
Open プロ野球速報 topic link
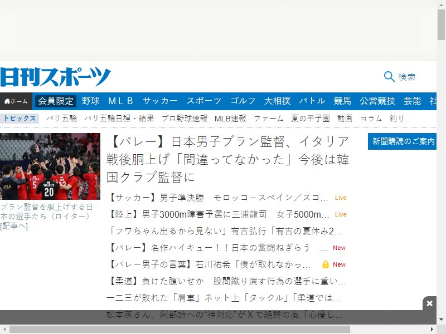coord(185,119)
